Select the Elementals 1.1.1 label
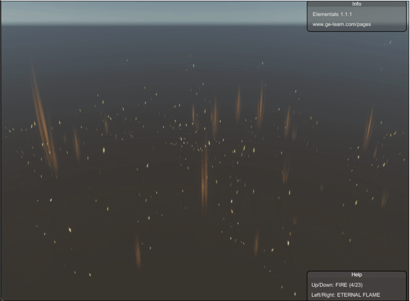This screenshot has height=301, width=410. pos(332,15)
